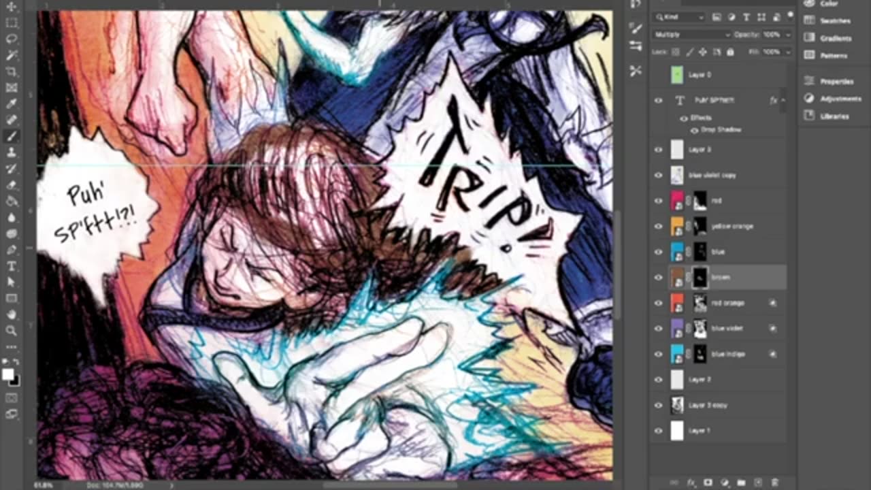The width and height of the screenshot is (871, 490).
Task: Hide the brown layer
Action: pyautogui.click(x=658, y=278)
